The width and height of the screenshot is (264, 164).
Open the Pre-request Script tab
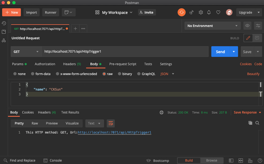[x=123, y=64]
